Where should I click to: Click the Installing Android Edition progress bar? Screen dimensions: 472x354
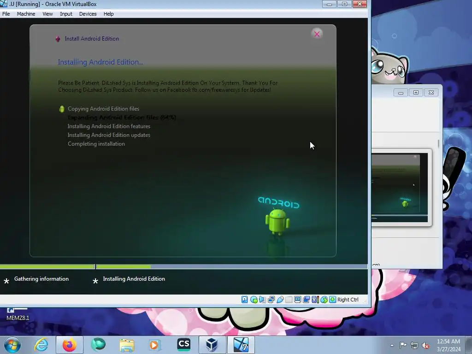[x=231, y=266]
